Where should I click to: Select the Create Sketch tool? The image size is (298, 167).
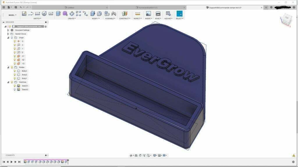click(x=24, y=14)
